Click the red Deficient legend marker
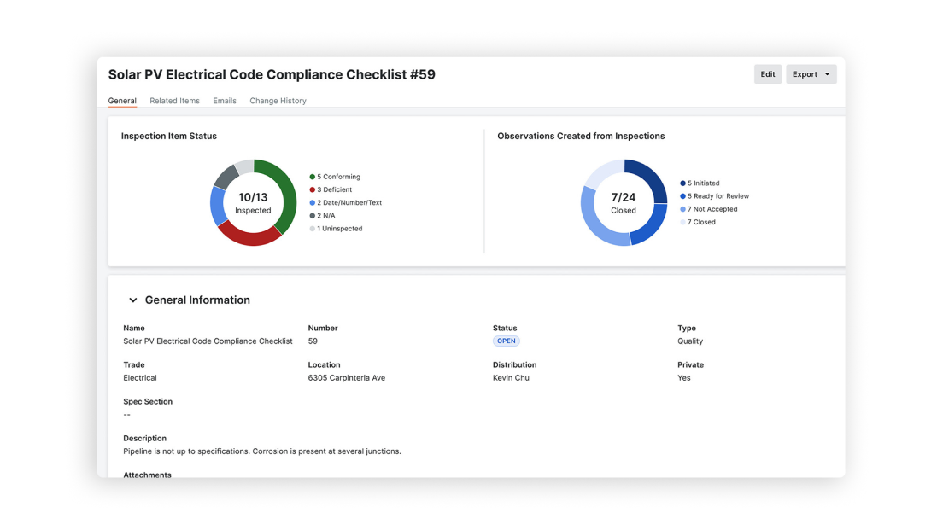Screen dimensions: 943x530 click(x=311, y=189)
